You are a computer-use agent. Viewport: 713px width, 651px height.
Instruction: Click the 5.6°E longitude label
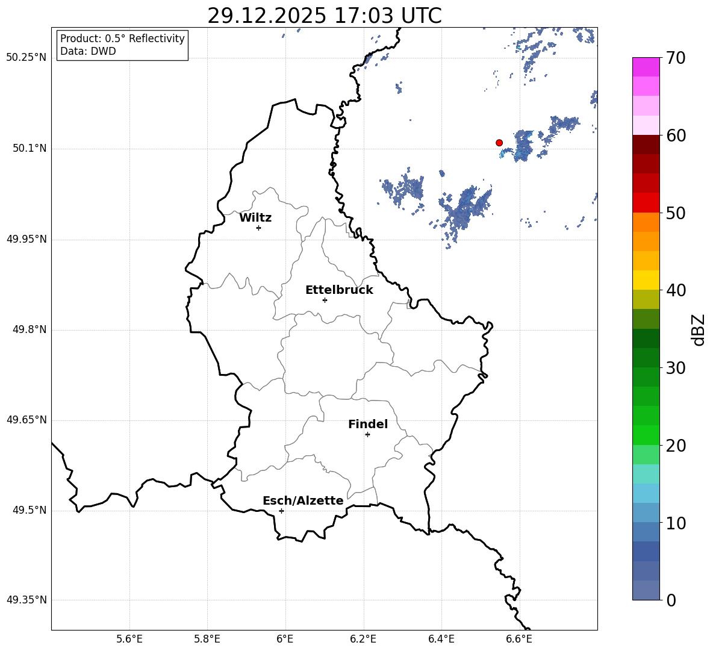pos(129,639)
